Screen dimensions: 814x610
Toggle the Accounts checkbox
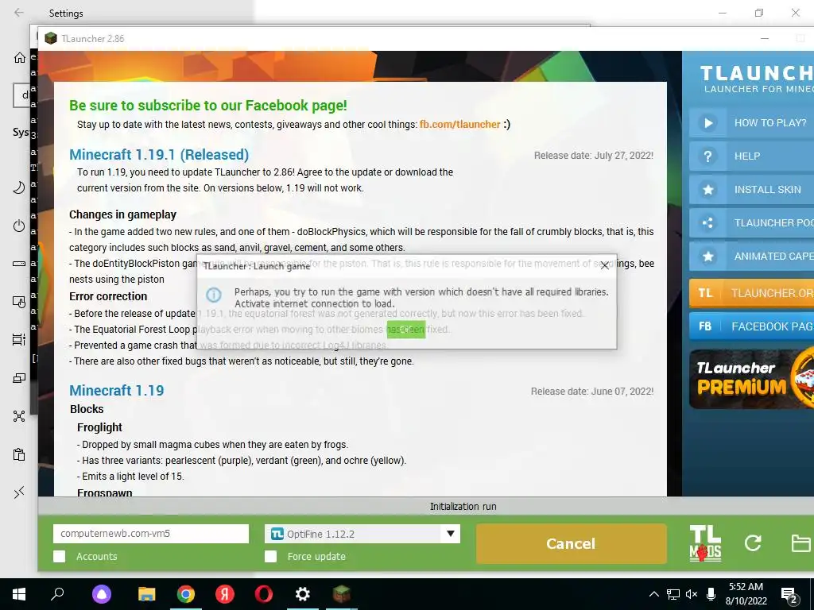click(x=59, y=557)
